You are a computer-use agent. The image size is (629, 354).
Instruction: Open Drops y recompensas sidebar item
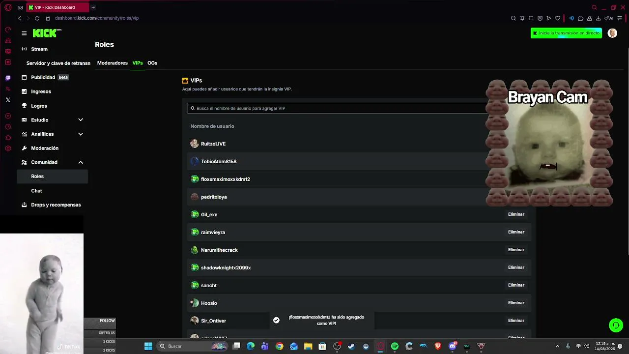click(53, 205)
